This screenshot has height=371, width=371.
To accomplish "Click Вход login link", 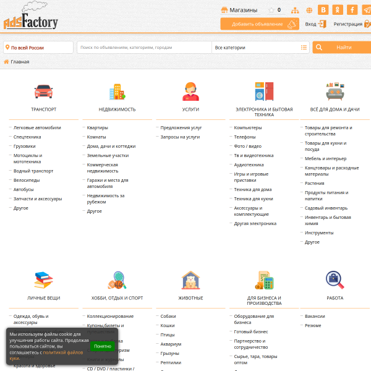I will [x=315, y=24].
